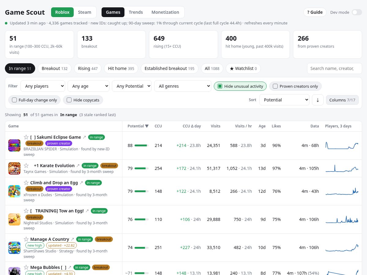The width and height of the screenshot is (367, 275).
Task: Open external link for Manage A Country
Action: [x=72, y=239]
